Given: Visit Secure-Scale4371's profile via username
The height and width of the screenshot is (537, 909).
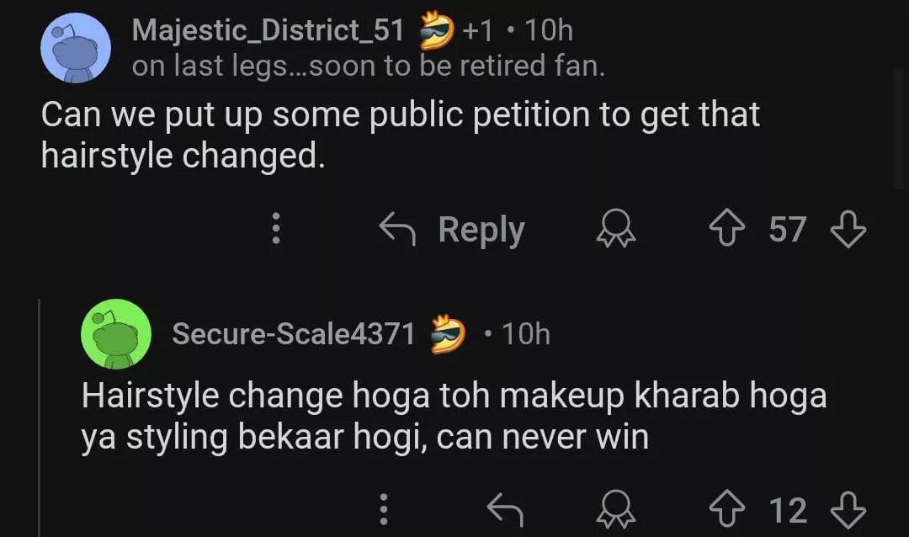Looking at the screenshot, I should [294, 334].
